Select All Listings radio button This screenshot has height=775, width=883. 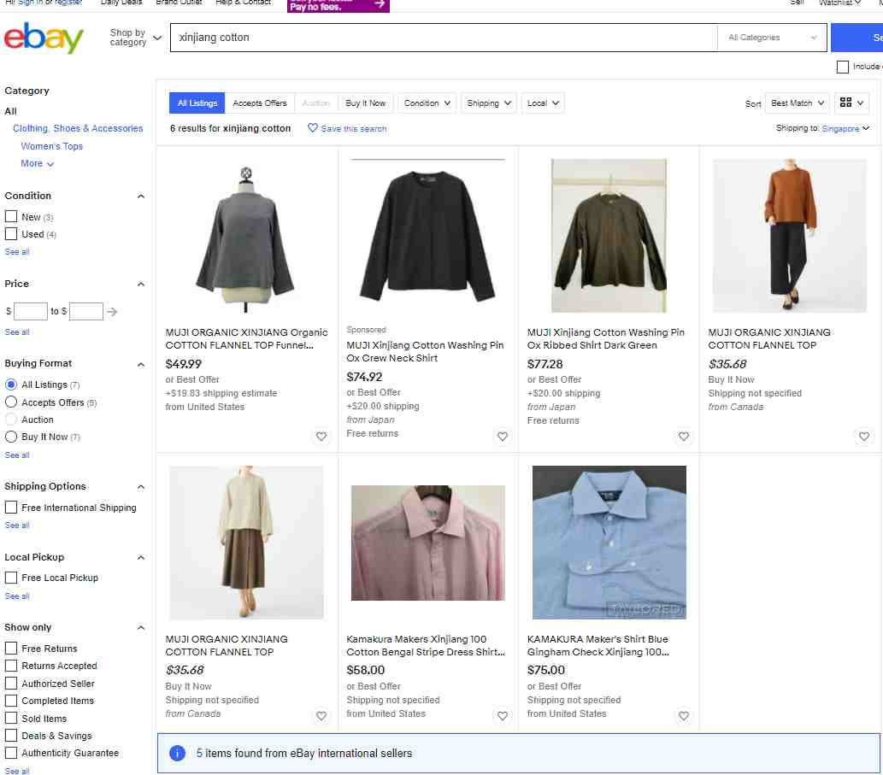11,385
